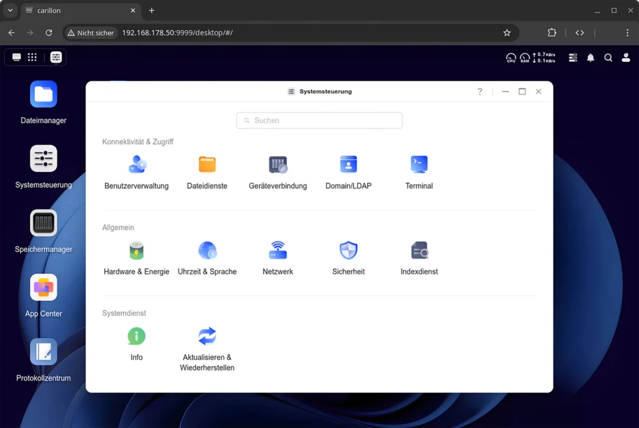The image size is (639, 428).
Task: Open the notification bell in the taskbar
Action: tap(590, 57)
